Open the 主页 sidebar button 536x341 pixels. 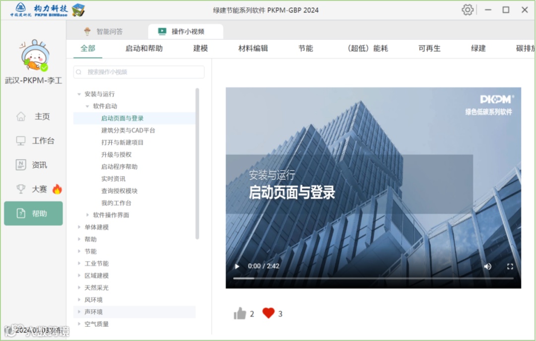pos(34,117)
